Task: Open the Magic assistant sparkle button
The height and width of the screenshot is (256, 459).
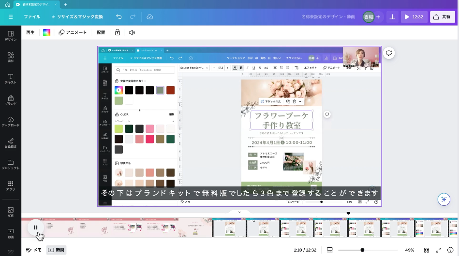Action: [x=444, y=199]
